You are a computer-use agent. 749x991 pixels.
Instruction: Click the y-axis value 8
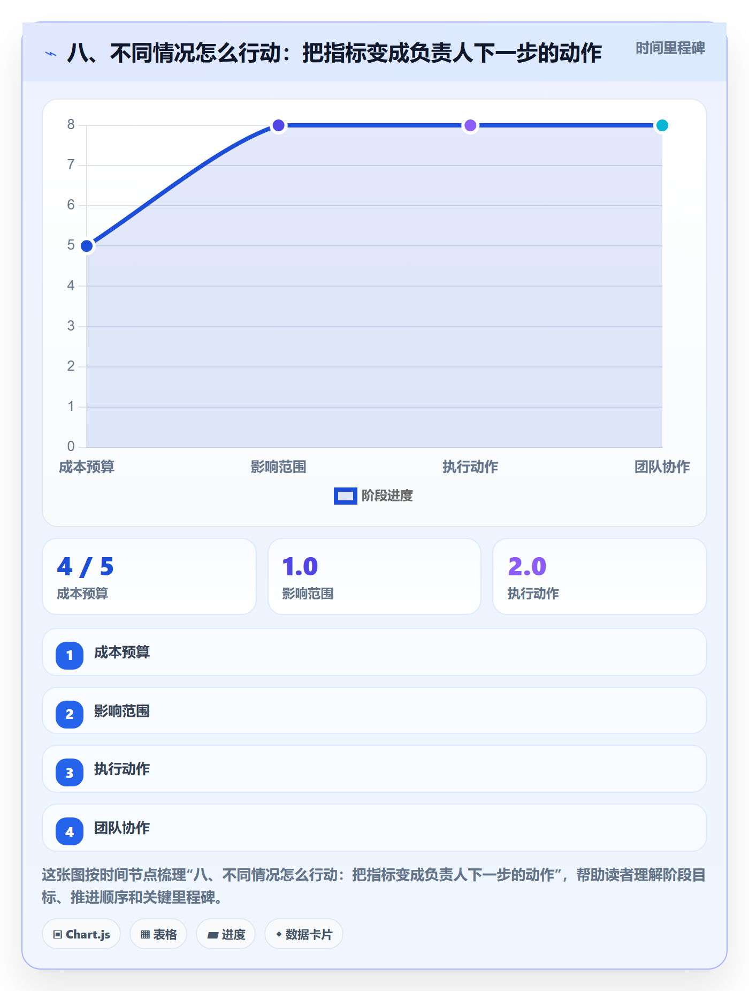pyautogui.click(x=71, y=125)
